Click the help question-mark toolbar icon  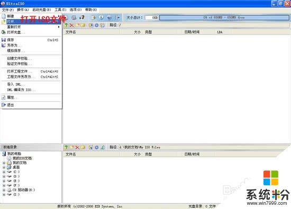[x=110, y=18]
